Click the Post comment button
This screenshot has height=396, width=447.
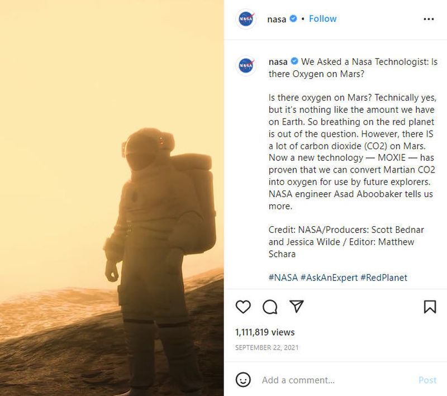[427, 380]
